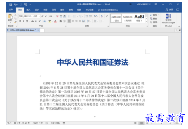This screenshot has height=129, width=188.
Task: Click the shading paint bucket button
Action: (95, 21)
